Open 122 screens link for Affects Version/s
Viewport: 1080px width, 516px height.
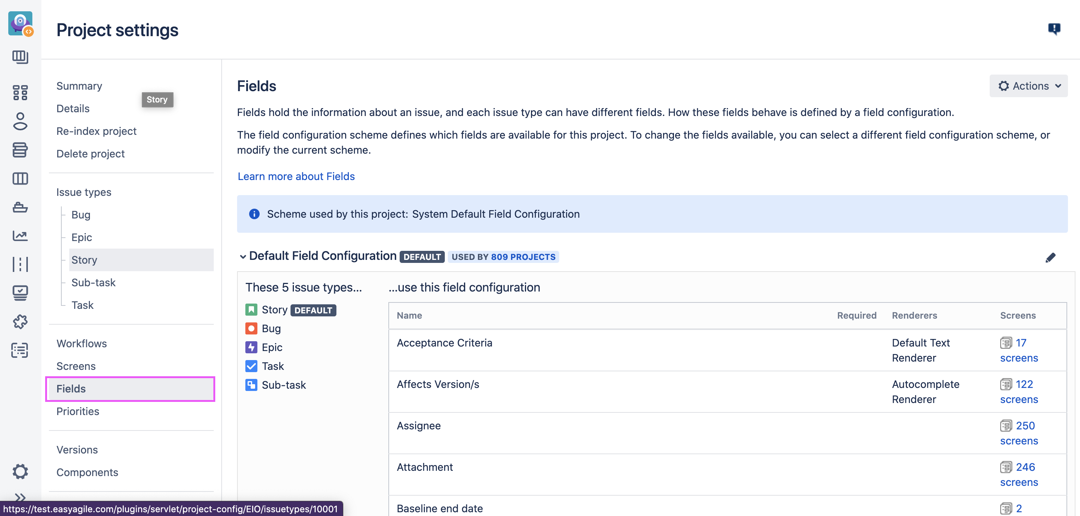point(1024,384)
